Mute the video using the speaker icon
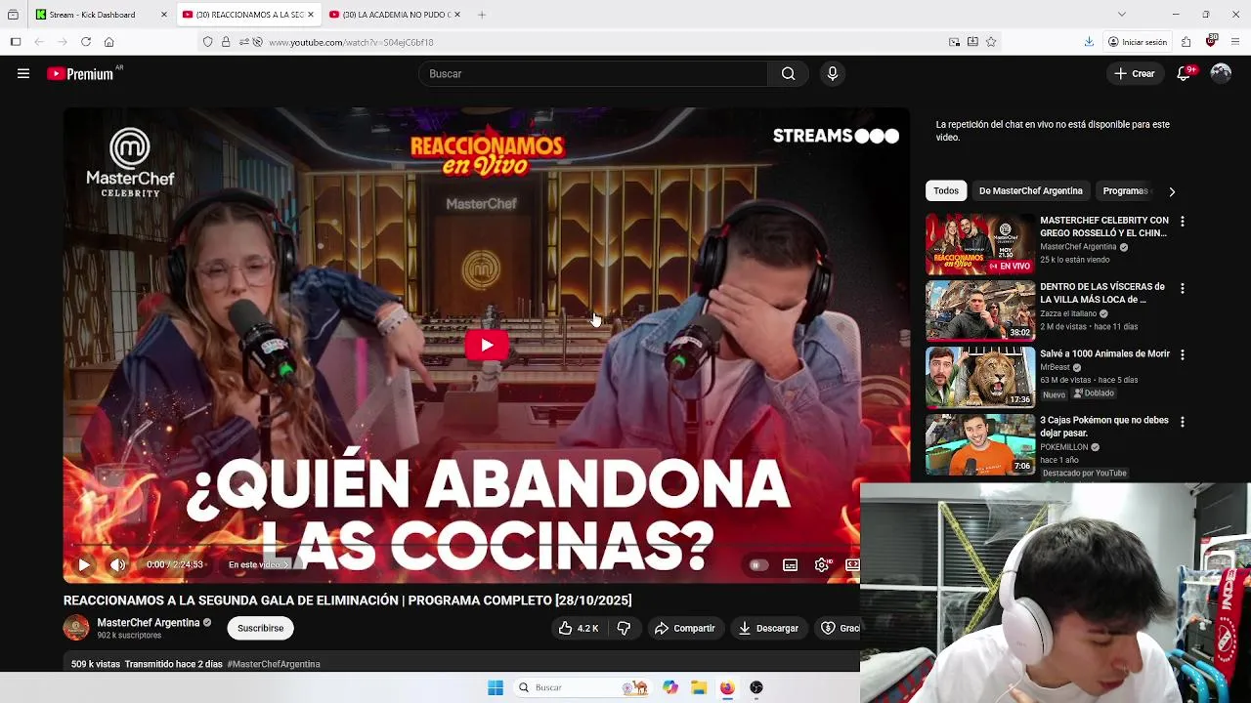 click(x=117, y=565)
